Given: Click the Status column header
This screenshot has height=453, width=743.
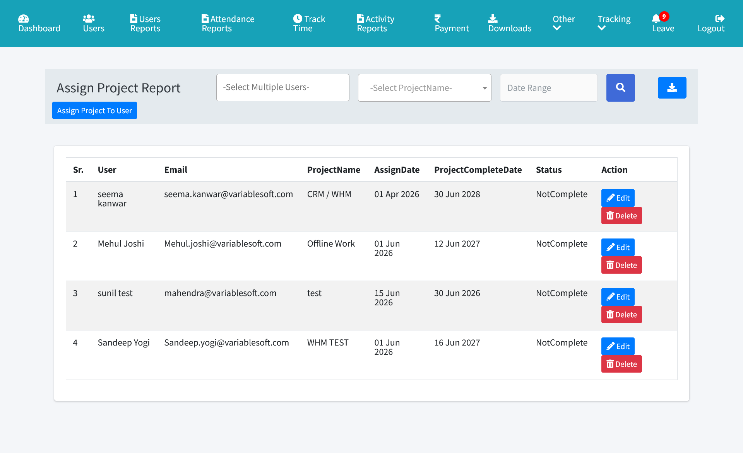Looking at the screenshot, I should pyautogui.click(x=549, y=170).
